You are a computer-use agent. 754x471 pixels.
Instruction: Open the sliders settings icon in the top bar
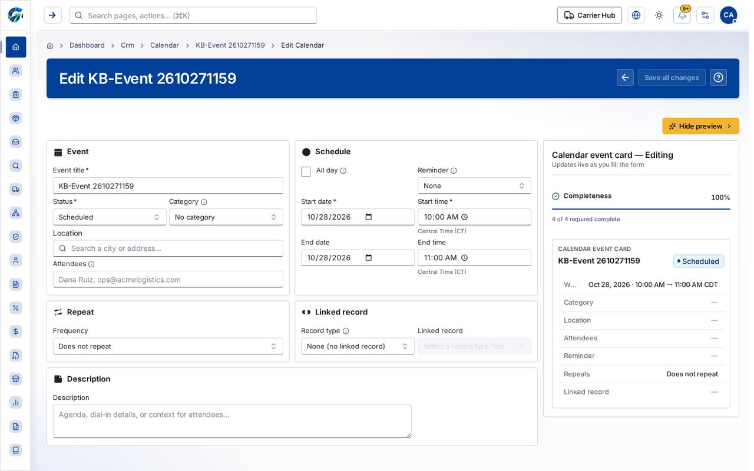(705, 15)
